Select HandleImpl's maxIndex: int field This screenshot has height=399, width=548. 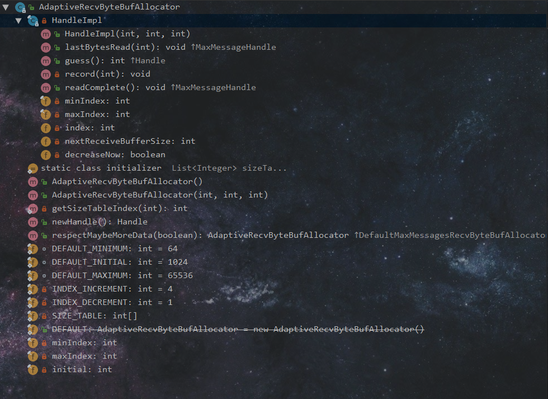click(97, 114)
